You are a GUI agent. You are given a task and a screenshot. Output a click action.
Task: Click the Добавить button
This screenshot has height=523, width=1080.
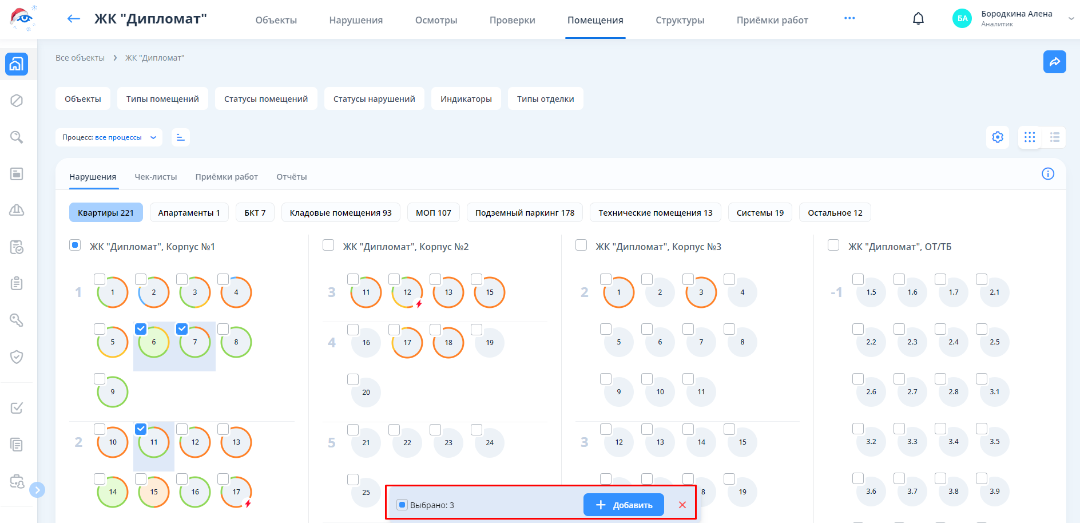click(x=624, y=505)
